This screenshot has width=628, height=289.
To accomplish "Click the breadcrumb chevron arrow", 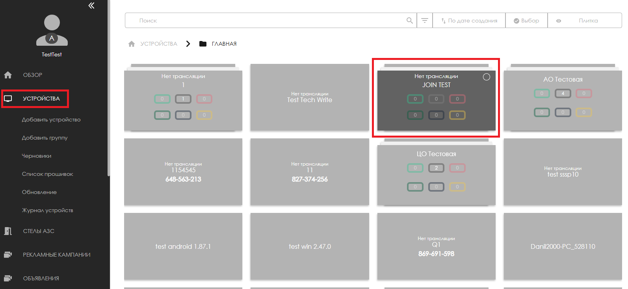I will tap(188, 44).
